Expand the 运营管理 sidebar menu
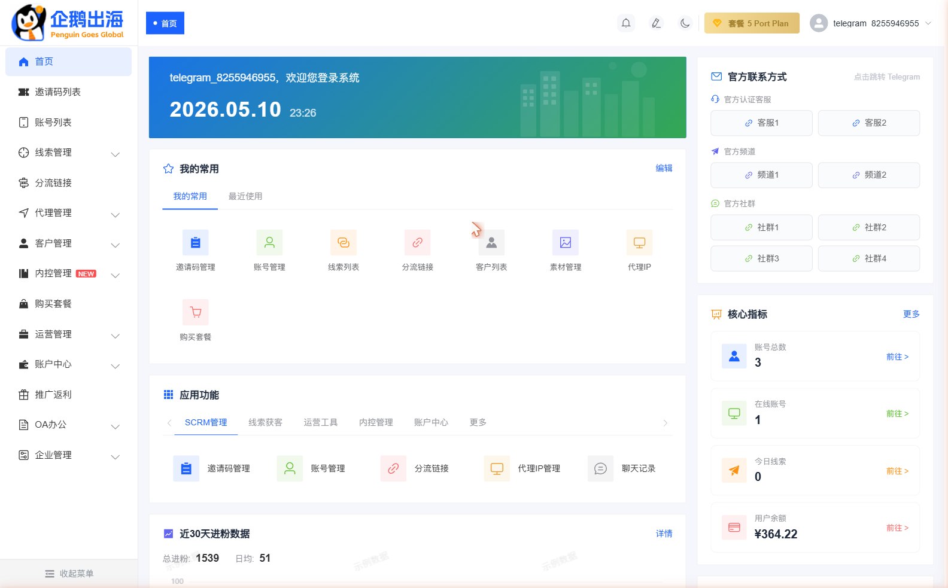 click(68, 334)
